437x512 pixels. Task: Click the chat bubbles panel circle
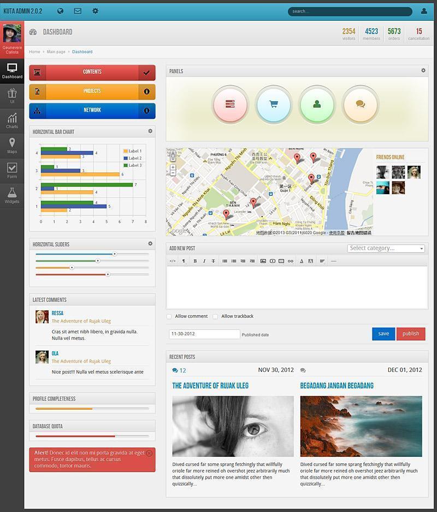(x=360, y=104)
